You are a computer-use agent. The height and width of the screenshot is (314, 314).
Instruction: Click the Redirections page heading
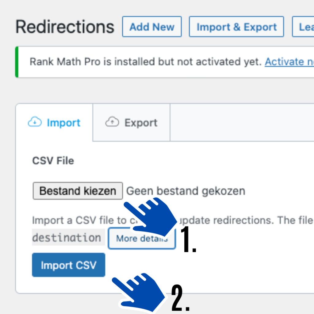pyautogui.click(x=64, y=27)
